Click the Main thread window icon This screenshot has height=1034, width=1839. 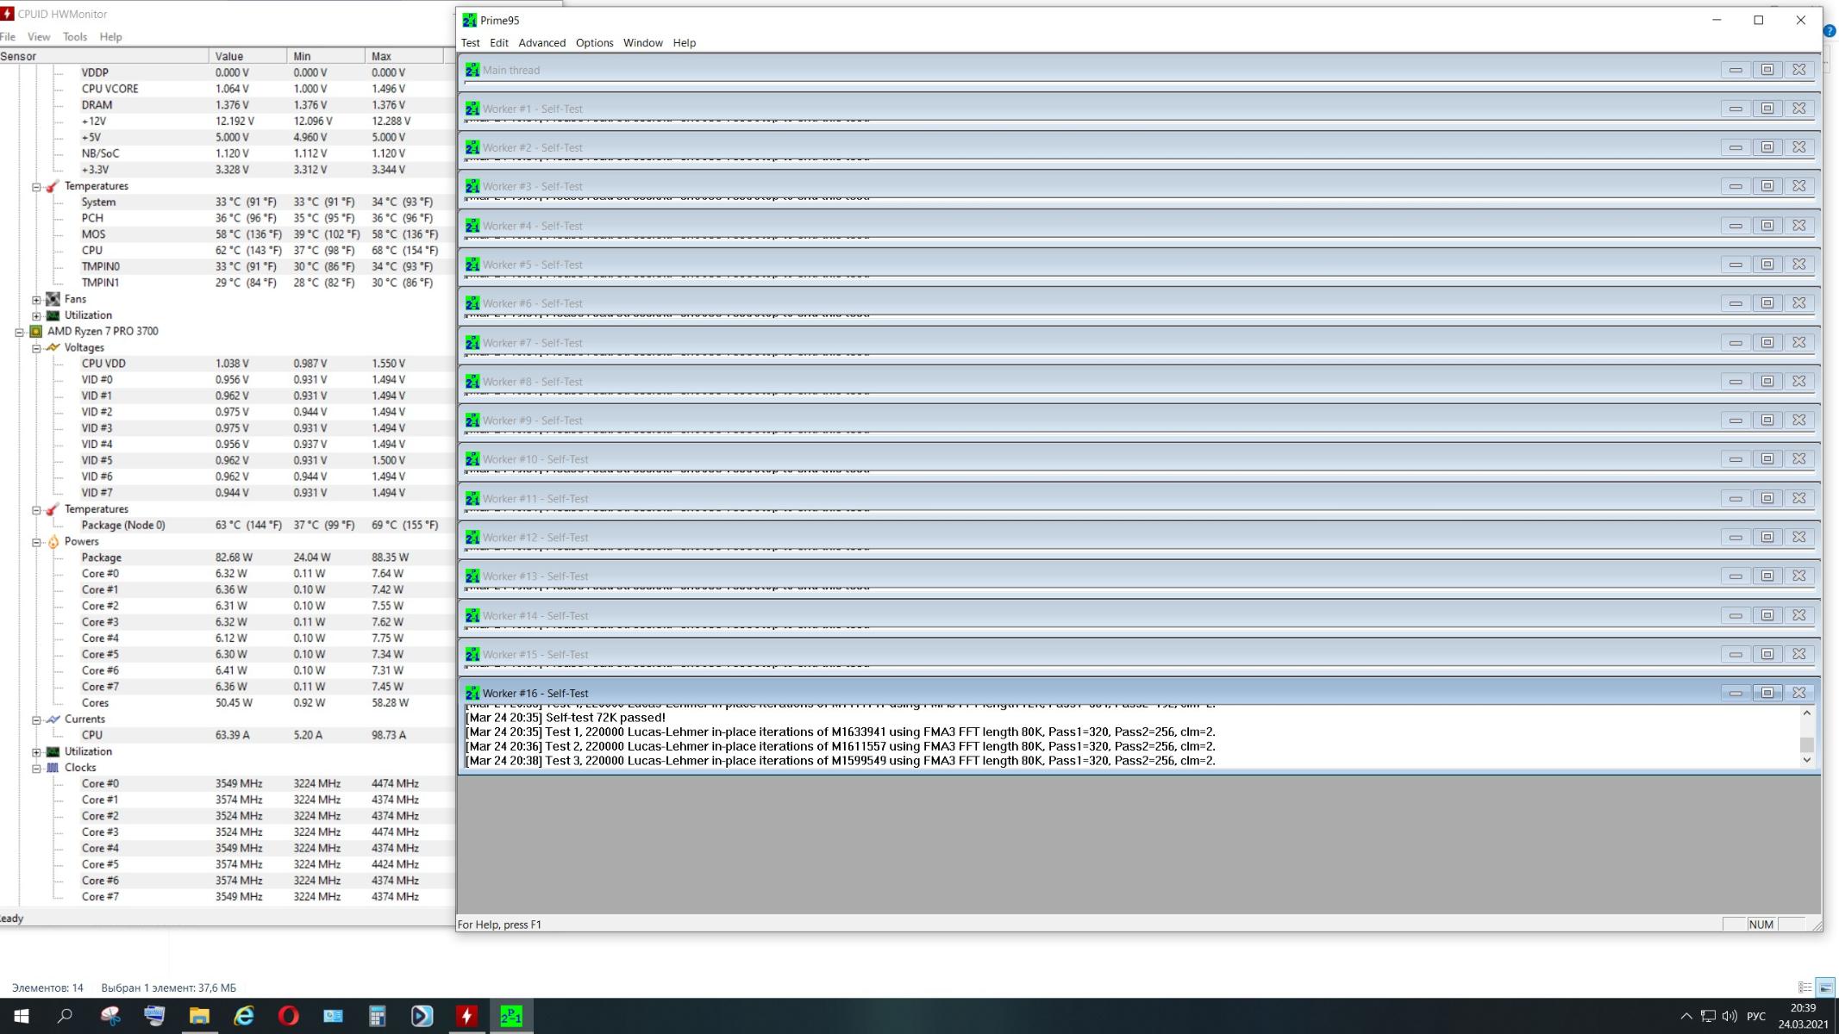tap(472, 70)
